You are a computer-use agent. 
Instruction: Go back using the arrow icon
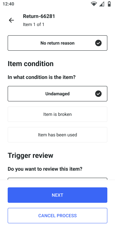[11, 20]
